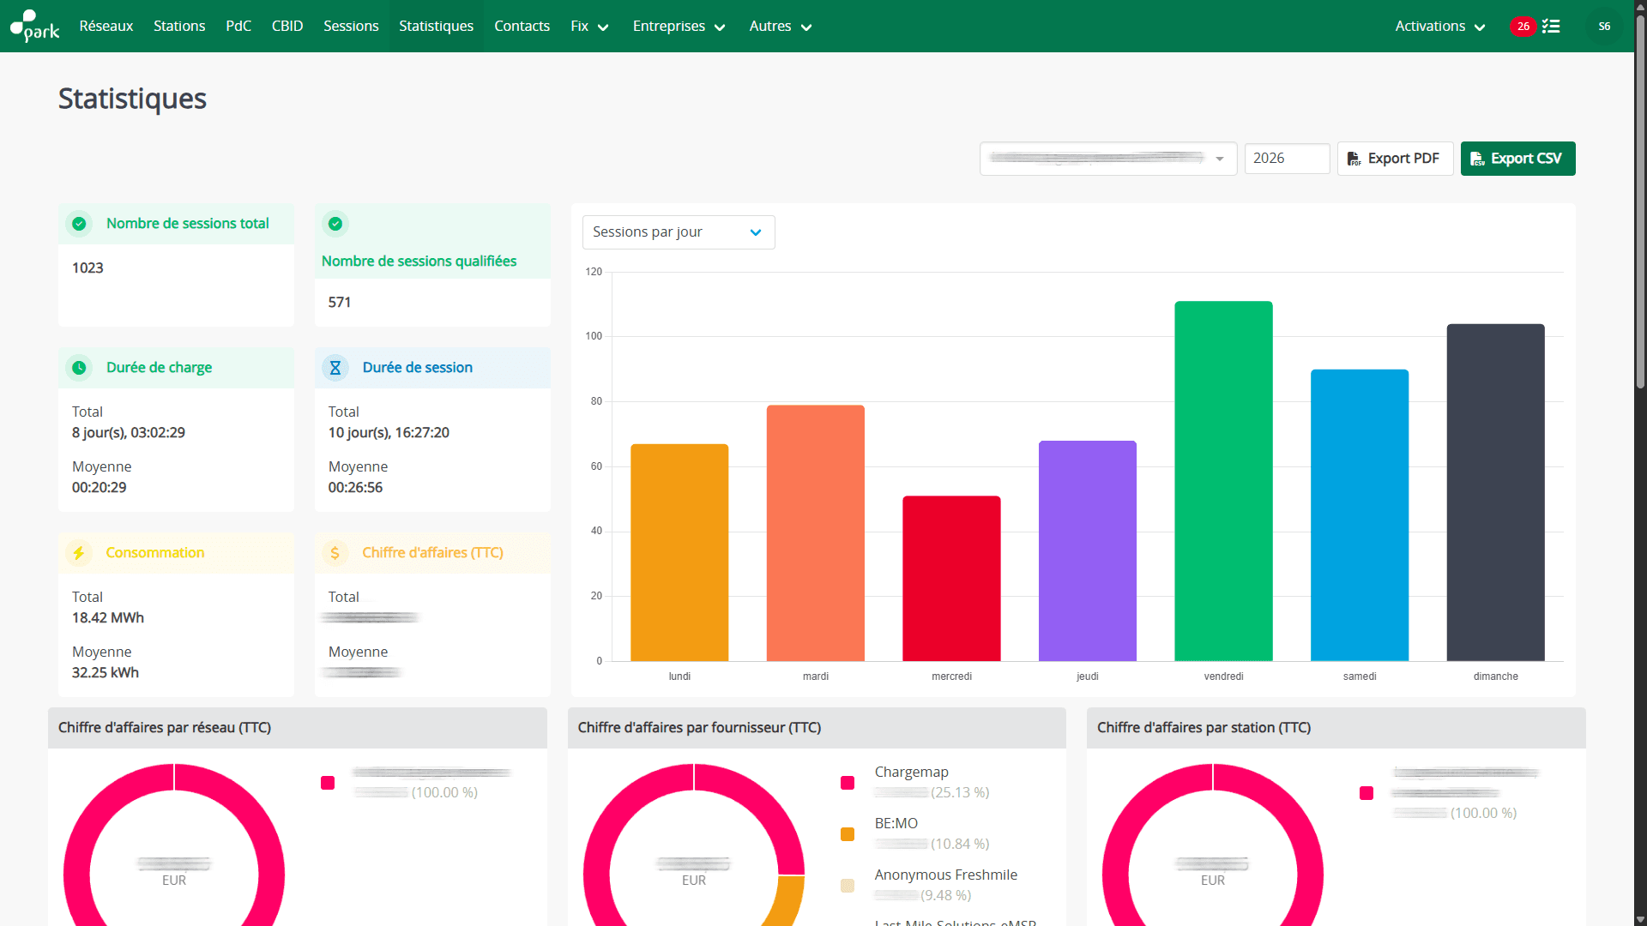Click the hourglass icon on Durée de session
The width and height of the screenshot is (1647, 926).
[x=335, y=368]
